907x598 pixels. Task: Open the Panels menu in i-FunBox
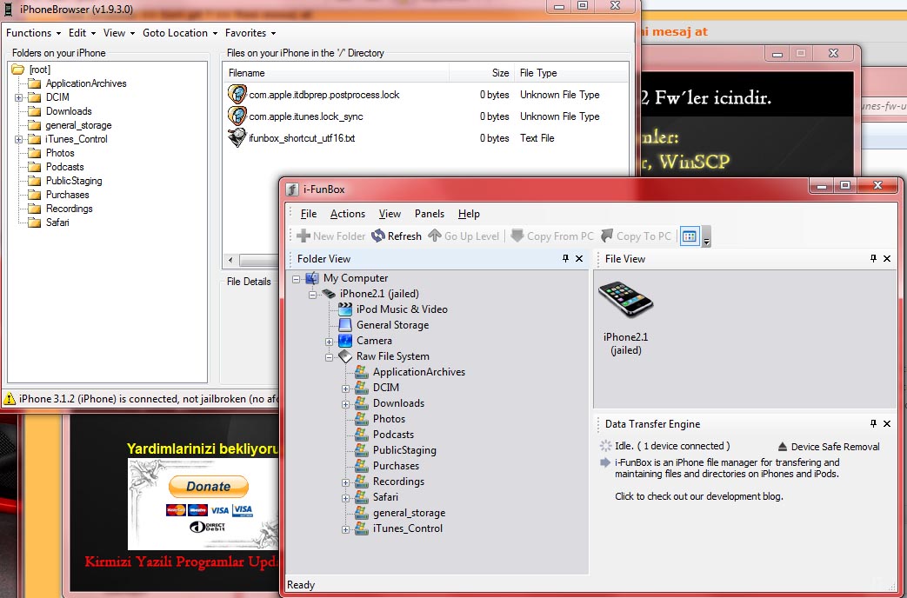(x=430, y=214)
